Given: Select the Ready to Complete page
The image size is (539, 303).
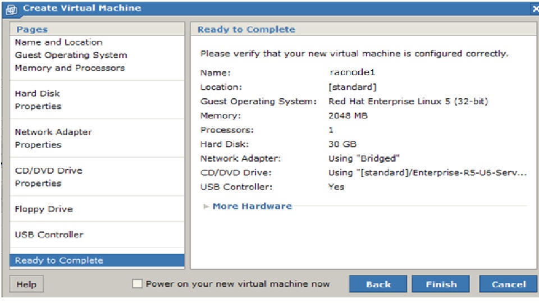Looking at the screenshot, I should coord(59,260).
